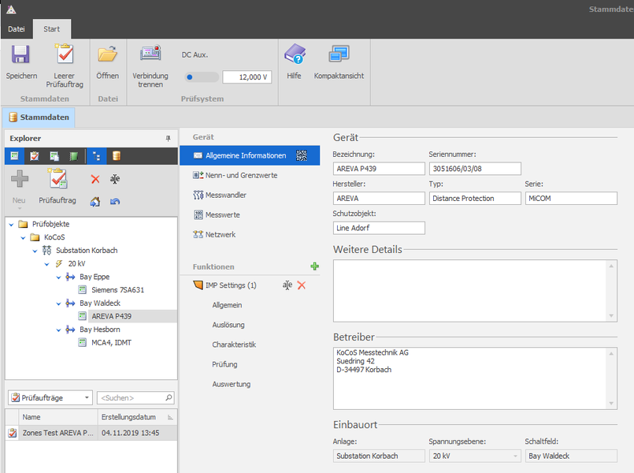Select Substation Korbach in tree
634x473 pixels.
pyautogui.click(x=87, y=251)
